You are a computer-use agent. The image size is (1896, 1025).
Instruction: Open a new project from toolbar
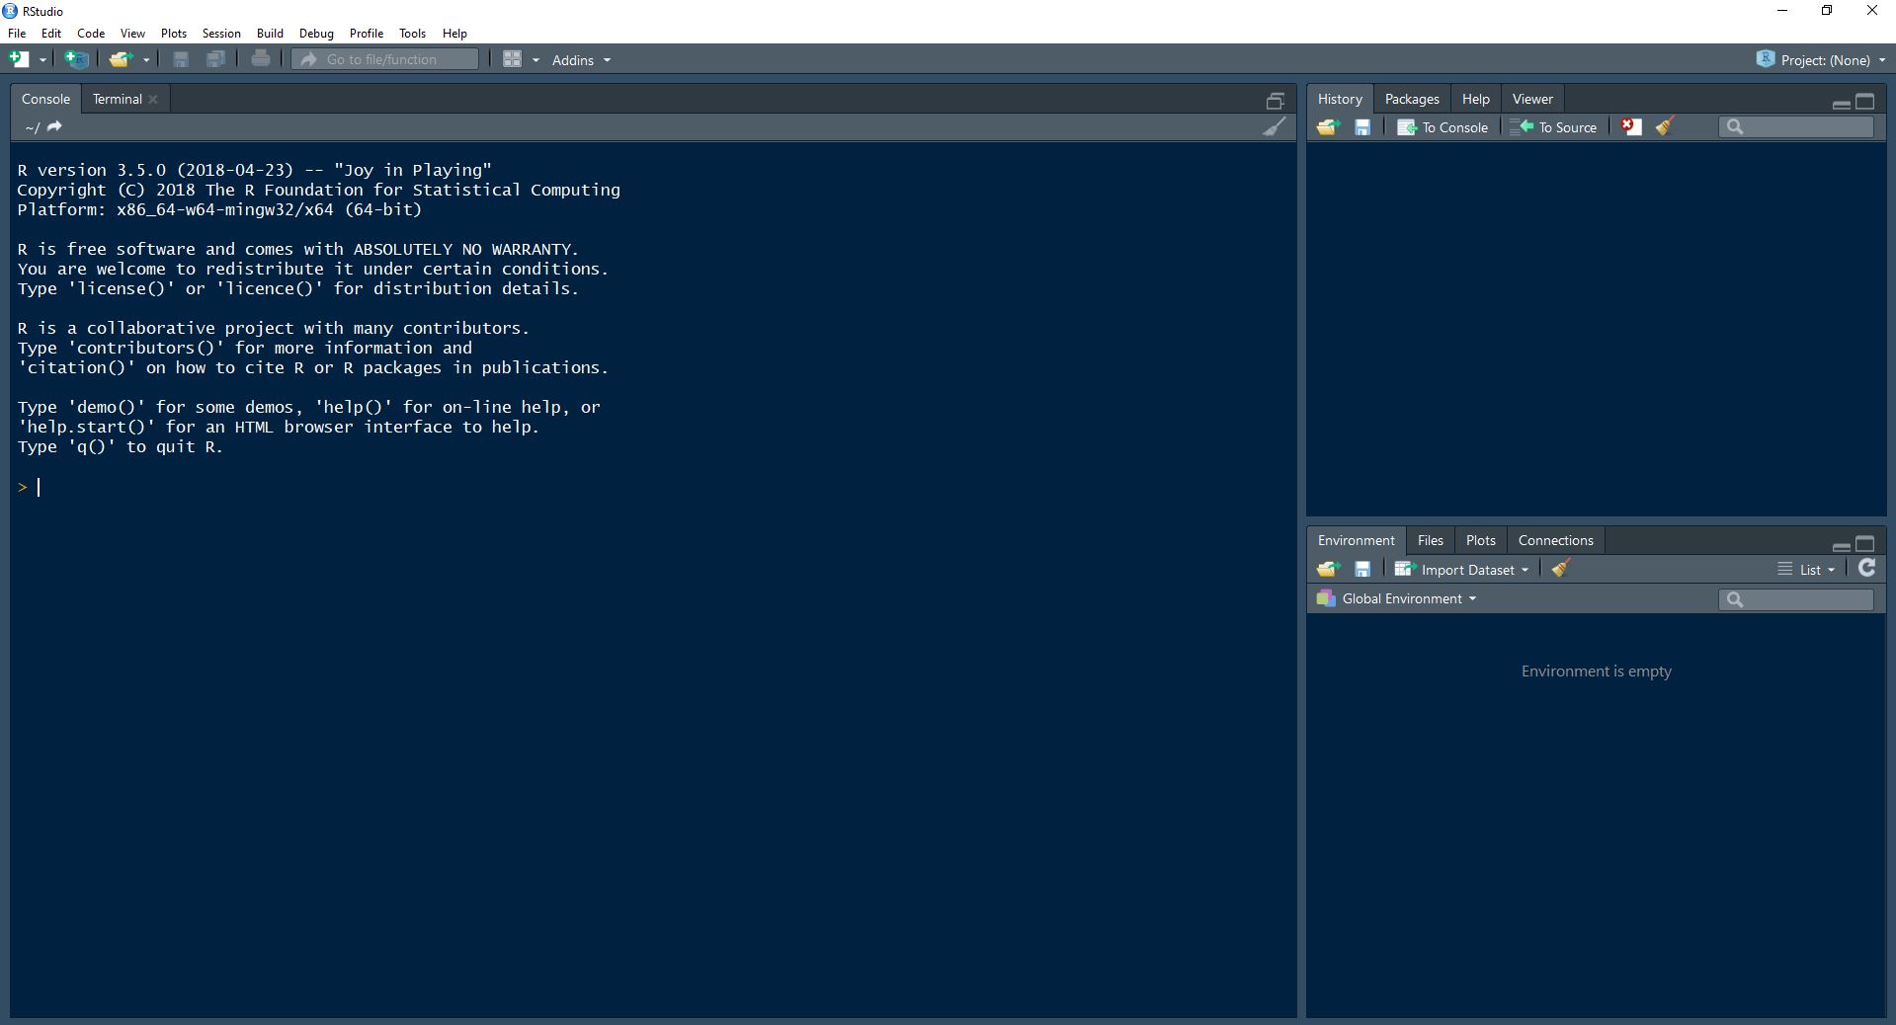[x=76, y=59]
